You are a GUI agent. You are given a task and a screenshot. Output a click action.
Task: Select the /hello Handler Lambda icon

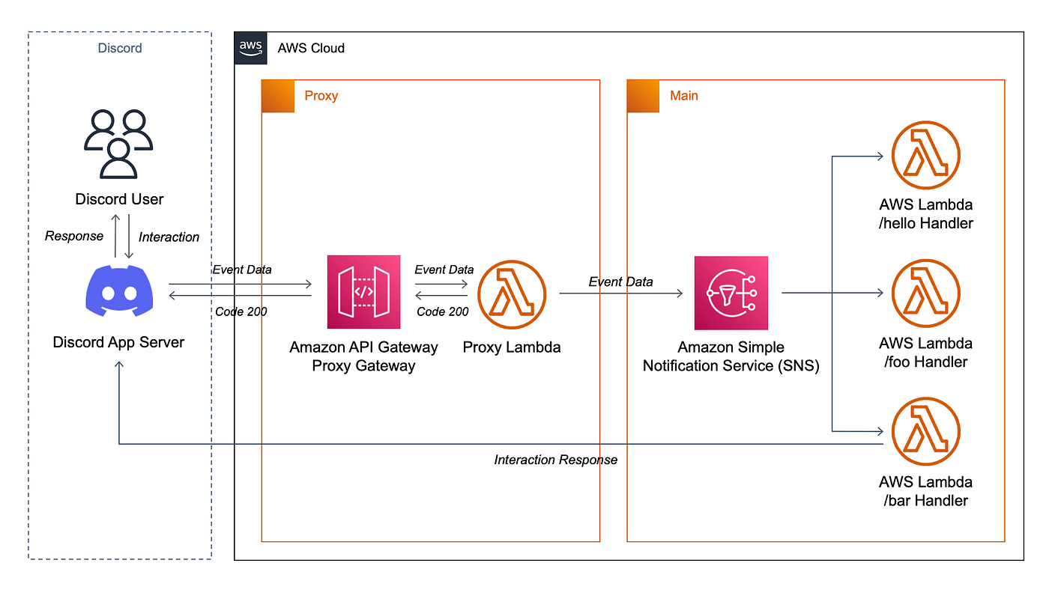[x=925, y=156]
